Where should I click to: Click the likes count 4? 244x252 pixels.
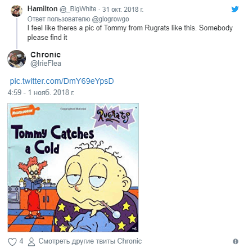(21, 241)
